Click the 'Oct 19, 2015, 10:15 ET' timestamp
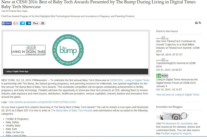 click(x=169, y=90)
